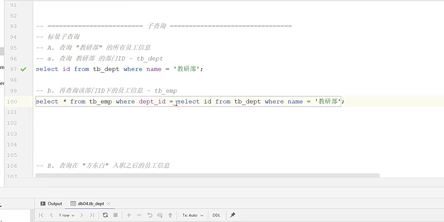Go to the next result page
Image resolution: width=444 pixels, height=222 pixels.
coord(82,215)
